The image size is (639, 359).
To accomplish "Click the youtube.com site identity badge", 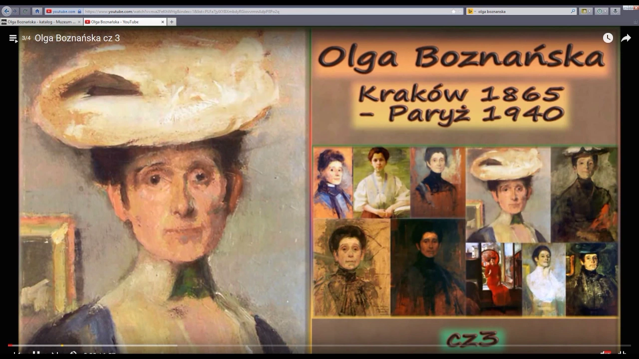I will coord(63,11).
